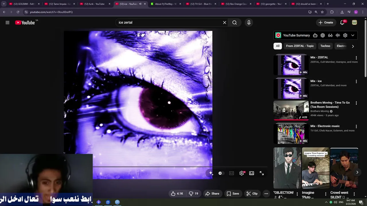Click the page zoom magnifier icon
This screenshot has width=367, height=206.
[316, 12]
